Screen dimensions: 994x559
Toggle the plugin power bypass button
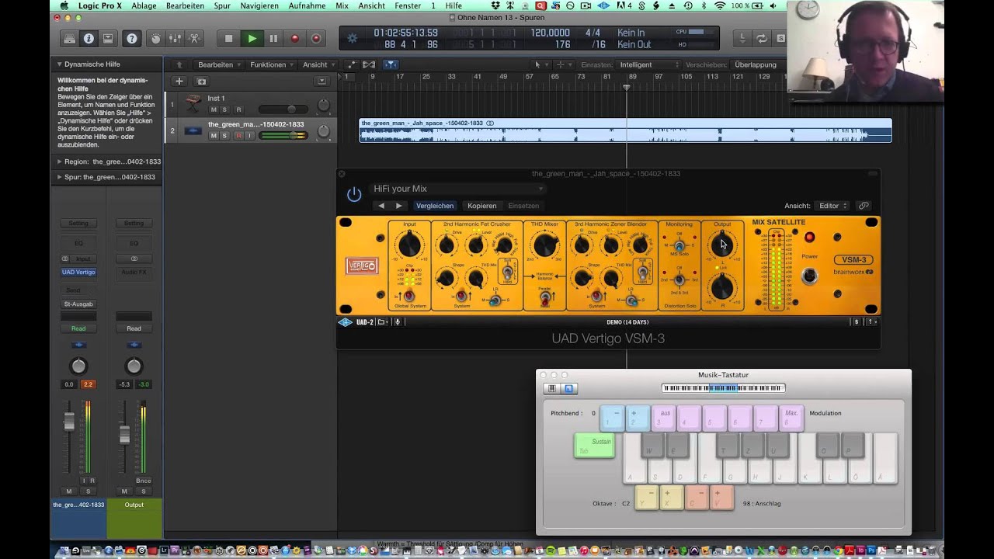pos(354,194)
